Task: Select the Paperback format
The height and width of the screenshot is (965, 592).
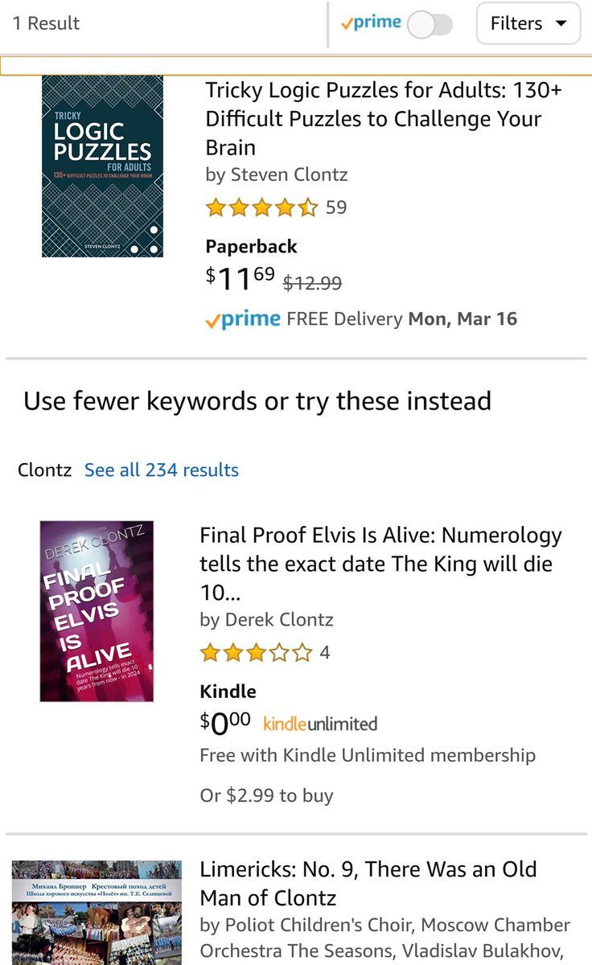Action: pyautogui.click(x=251, y=247)
